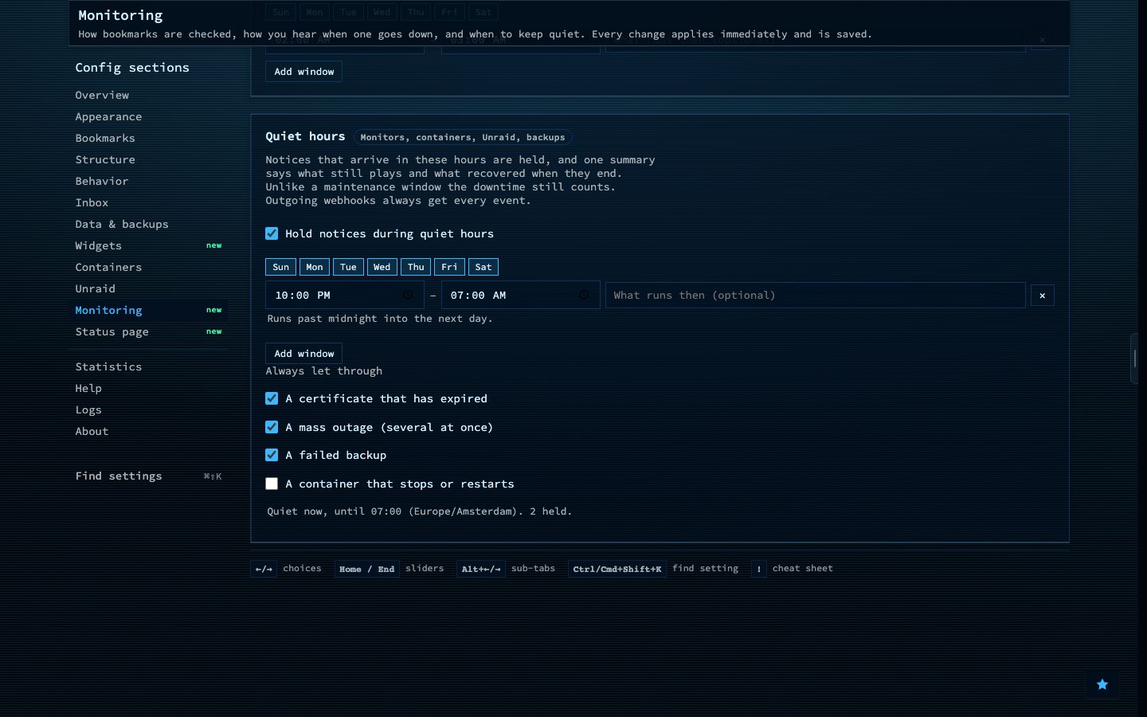Toggle Sun in quiet hours days

pyautogui.click(x=280, y=267)
